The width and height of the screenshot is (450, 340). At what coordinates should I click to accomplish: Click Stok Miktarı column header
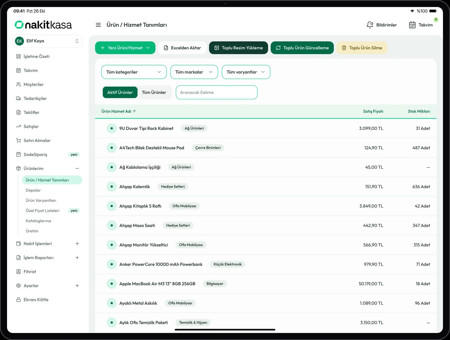(x=419, y=111)
